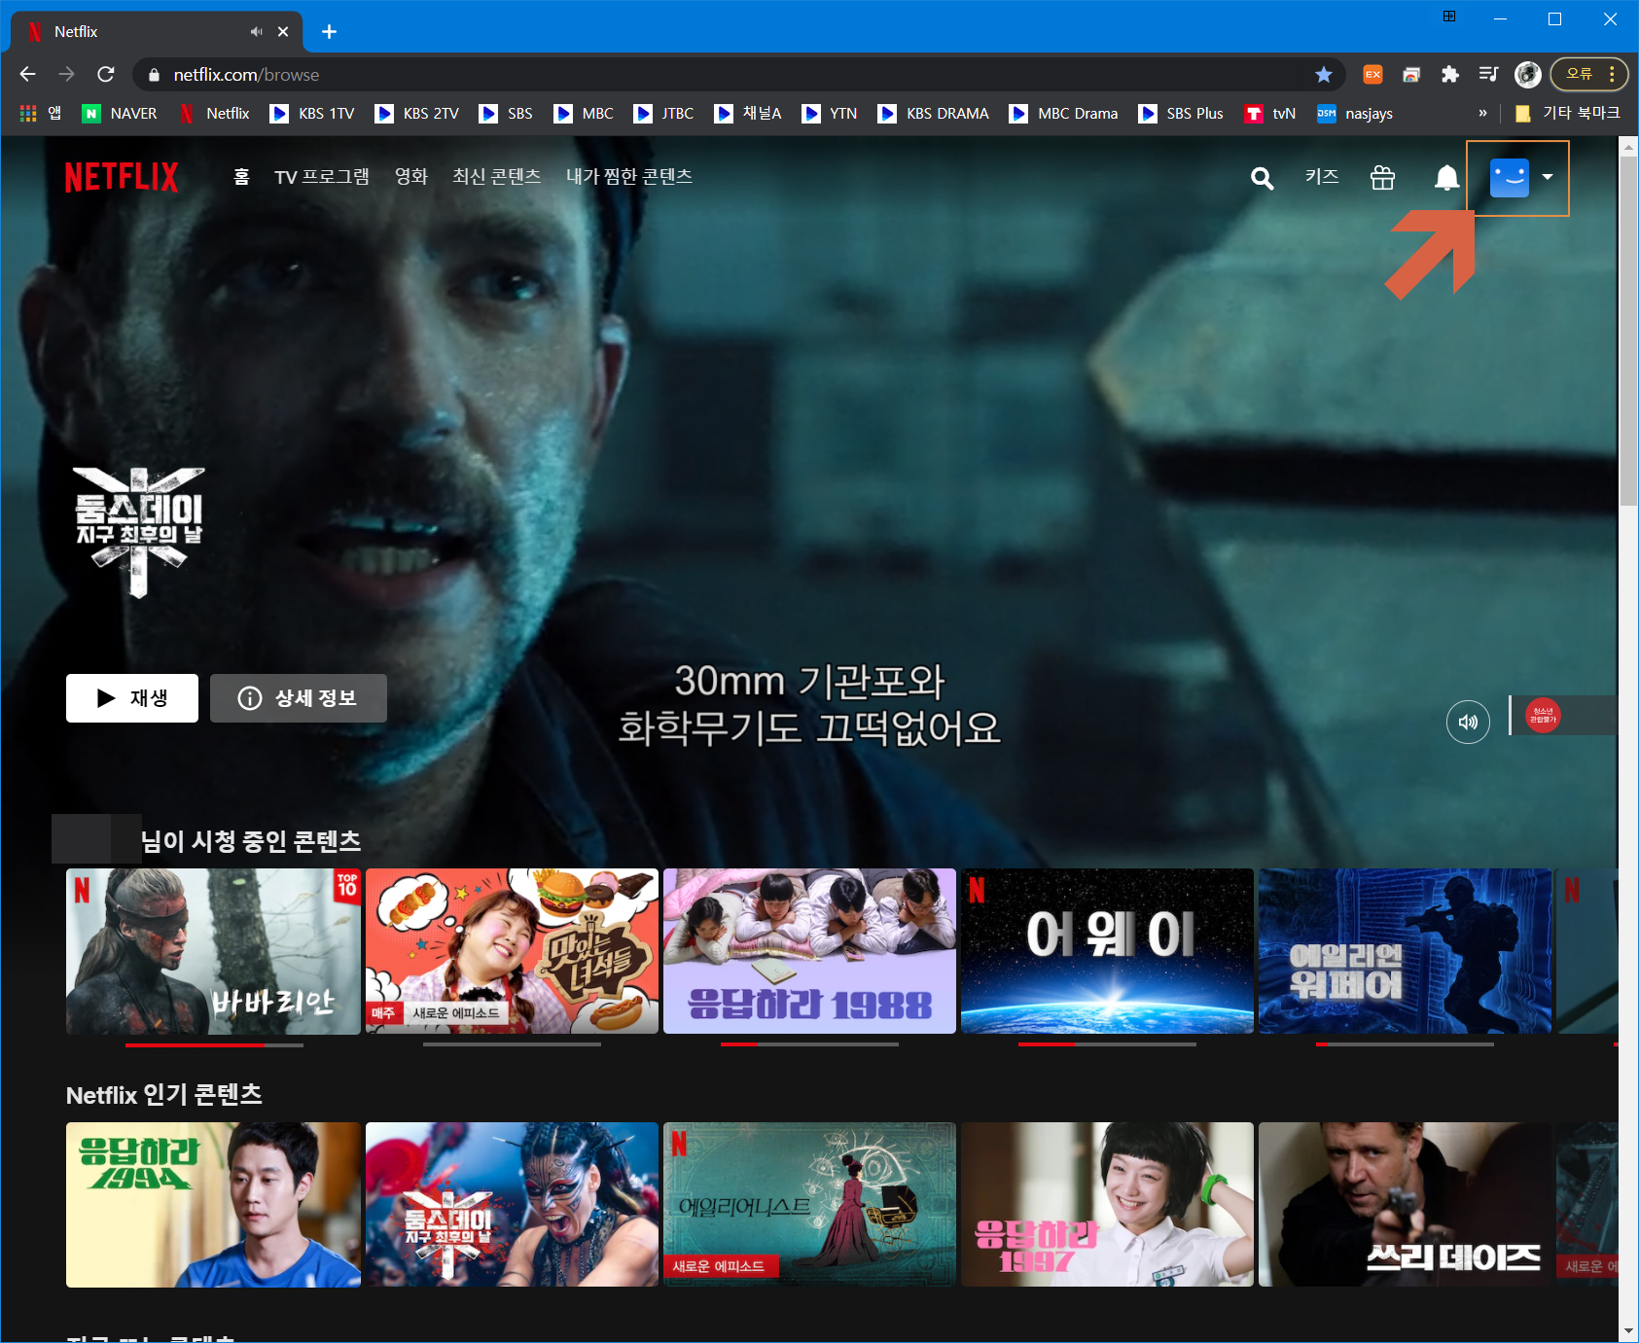Open the 에일리언 워페어 thumbnail
Viewport: 1639px width, 1343px height.
1405,951
